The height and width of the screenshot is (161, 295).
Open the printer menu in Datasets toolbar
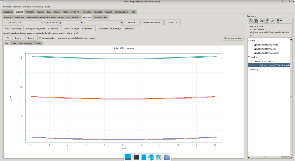pos(279,21)
